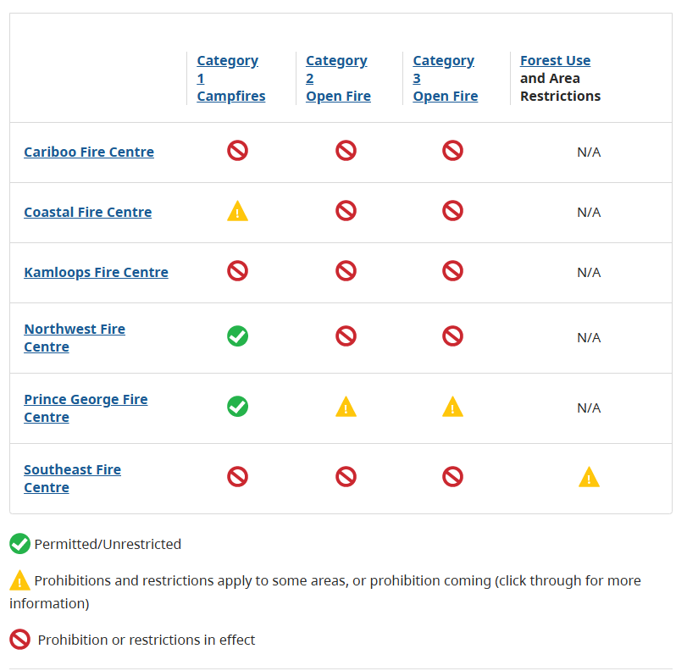Click Kamloops Category 3 prohibition icon
Viewport: 687px width, 671px height.
[452, 271]
